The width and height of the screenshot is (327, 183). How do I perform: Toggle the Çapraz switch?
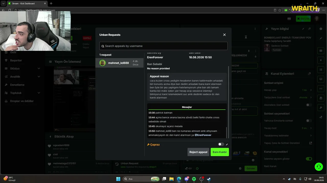(221, 144)
